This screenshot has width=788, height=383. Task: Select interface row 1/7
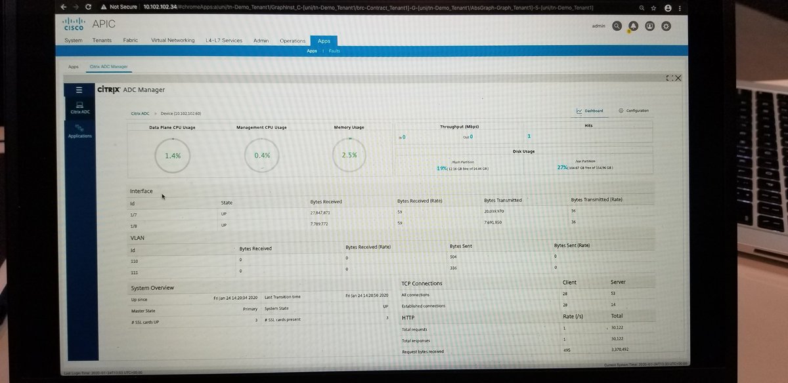coord(391,213)
